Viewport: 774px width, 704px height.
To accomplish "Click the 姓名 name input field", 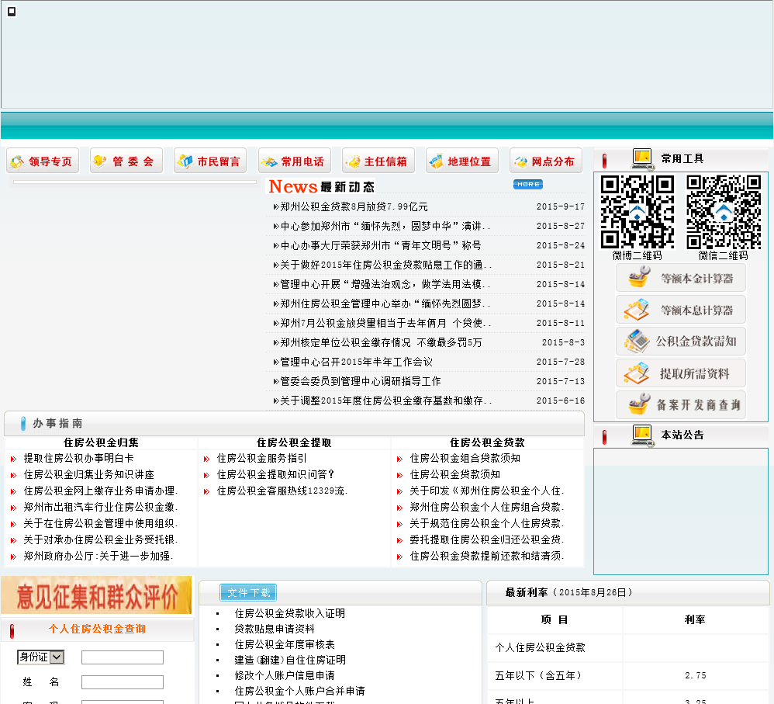I will click(x=123, y=682).
